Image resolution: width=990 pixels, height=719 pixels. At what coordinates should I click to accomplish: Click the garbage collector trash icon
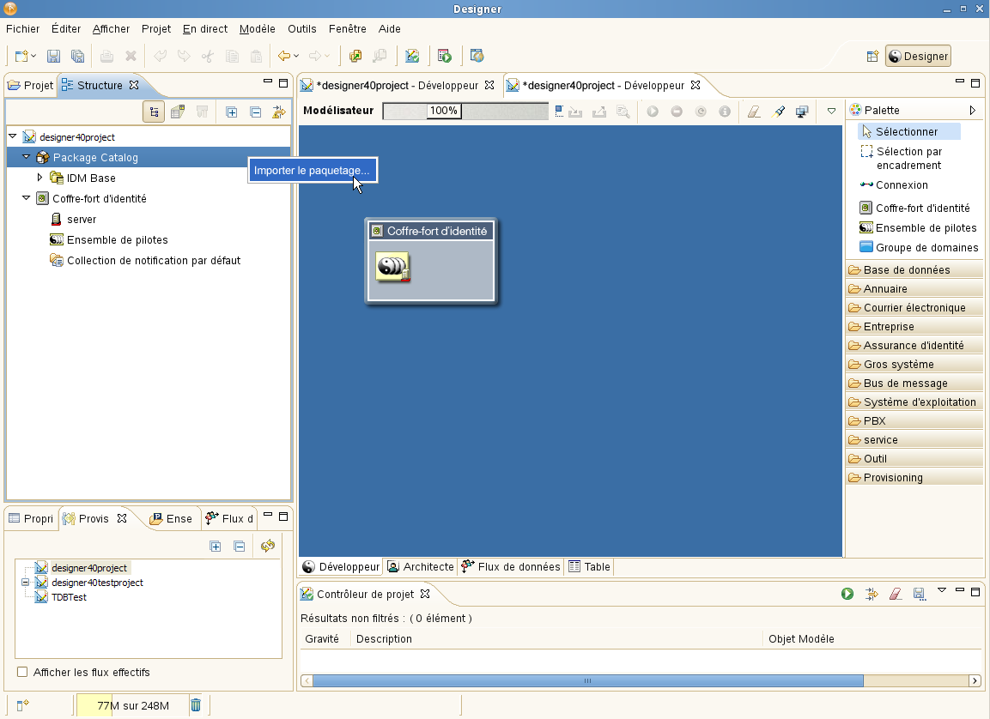click(x=196, y=705)
